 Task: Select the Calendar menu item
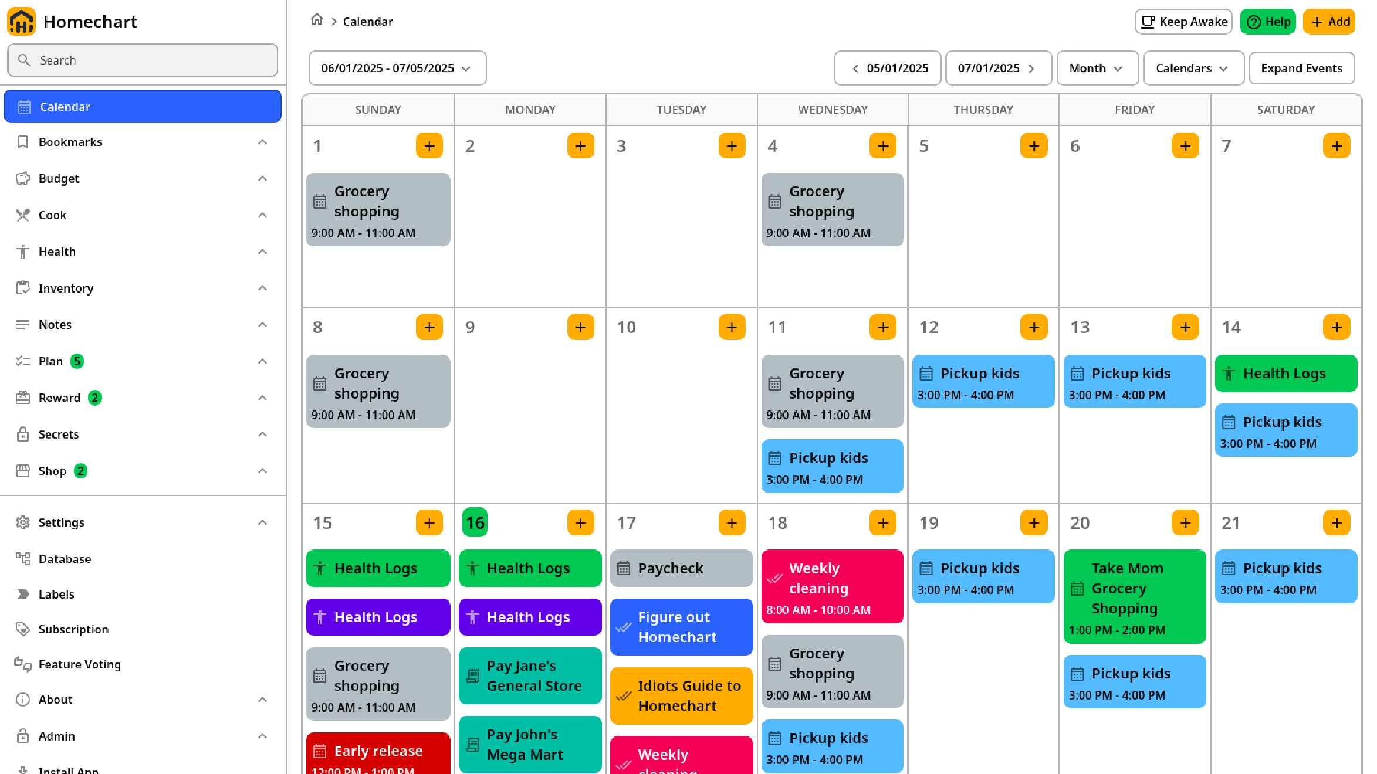point(143,106)
